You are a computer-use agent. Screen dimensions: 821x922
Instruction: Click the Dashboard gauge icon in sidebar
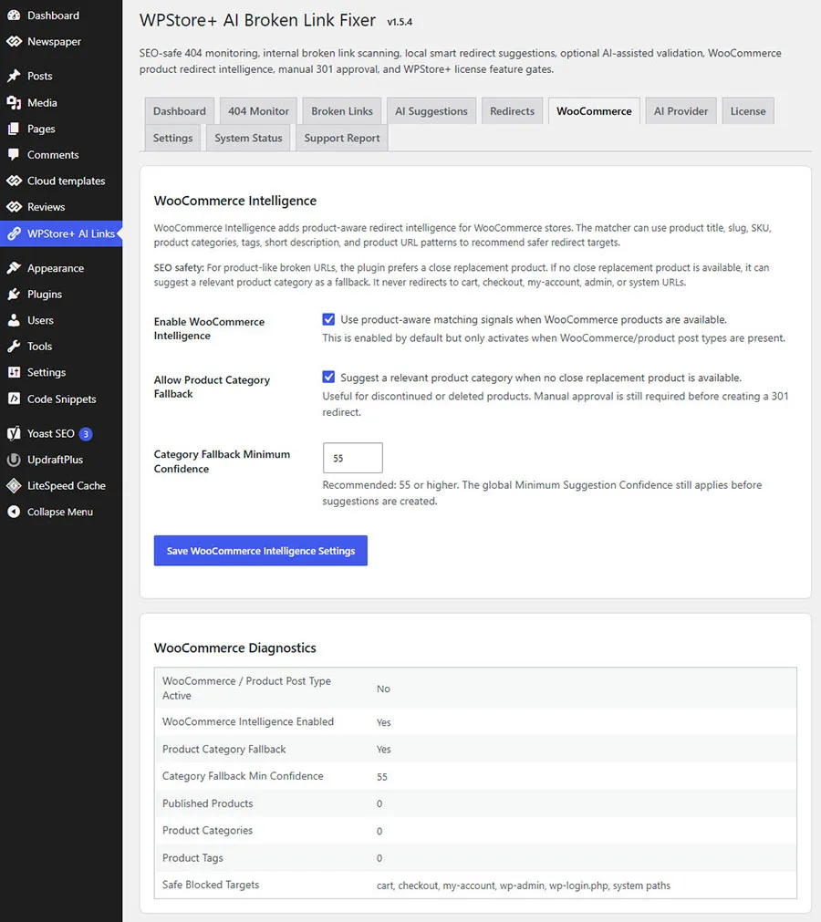(x=14, y=16)
